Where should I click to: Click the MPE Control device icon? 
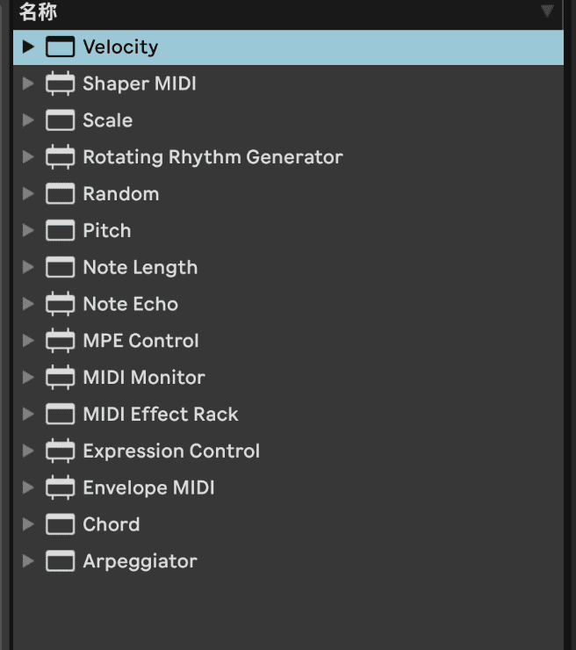[x=60, y=341]
